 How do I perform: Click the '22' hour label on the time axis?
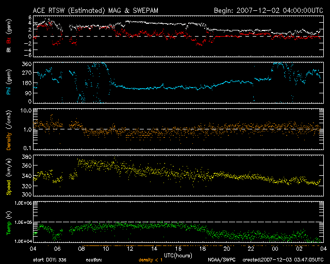coord(251,249)
